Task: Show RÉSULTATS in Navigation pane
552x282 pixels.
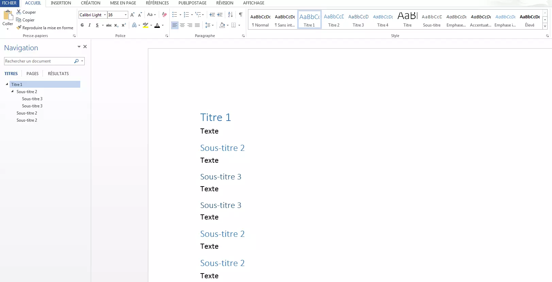Action: click(x=58, y=74)
